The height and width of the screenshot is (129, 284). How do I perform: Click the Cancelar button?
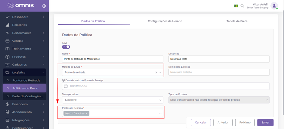(x=201, y=122)
